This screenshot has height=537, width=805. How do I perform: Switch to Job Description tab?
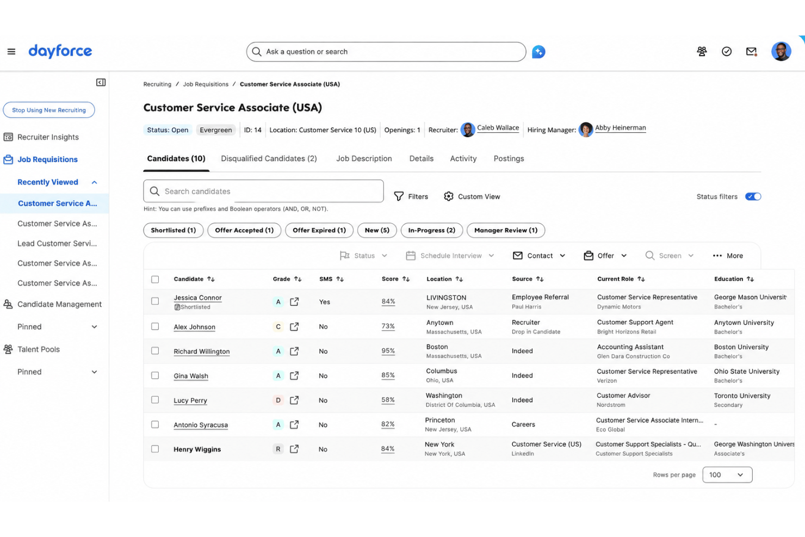(x=364, y=159)
